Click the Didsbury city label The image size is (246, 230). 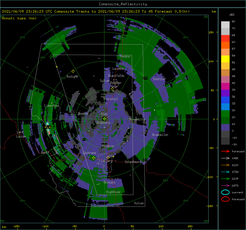(103, 123)
